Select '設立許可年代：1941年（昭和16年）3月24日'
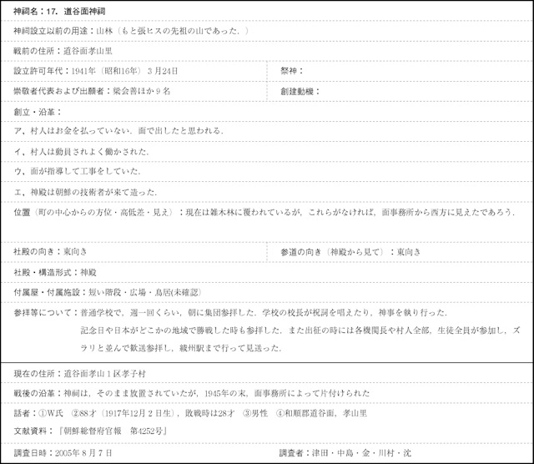This screenshot has height=464, width=534. pos(95,71)
